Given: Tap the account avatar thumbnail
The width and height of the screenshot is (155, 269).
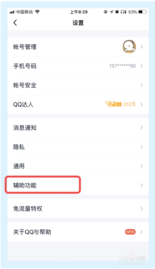Looking at the screenshot, I should coord(129,47).
